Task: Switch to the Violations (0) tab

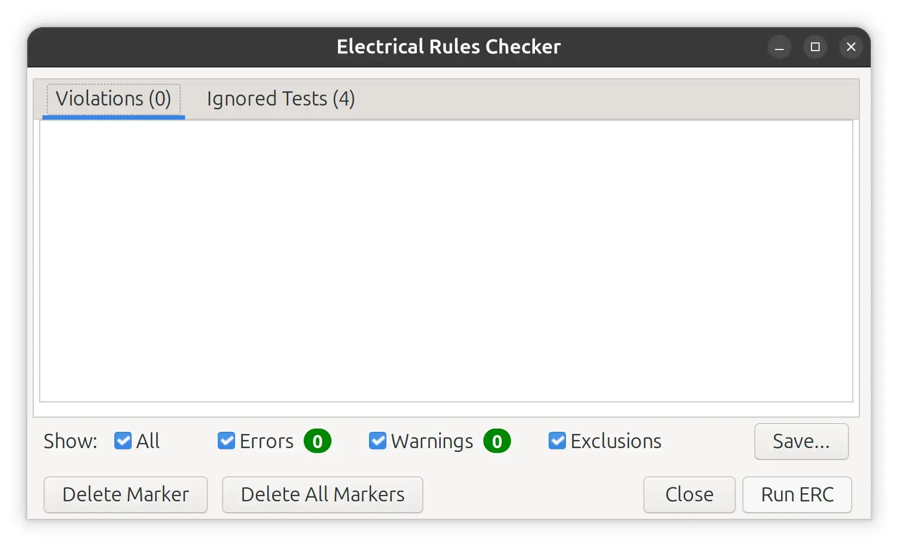Action: click(x=113, y=99)
